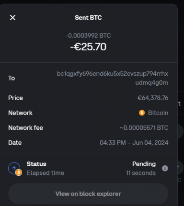Click the €64,378.76 price value
The image size is (184, 206).
(x=153, y=98)
